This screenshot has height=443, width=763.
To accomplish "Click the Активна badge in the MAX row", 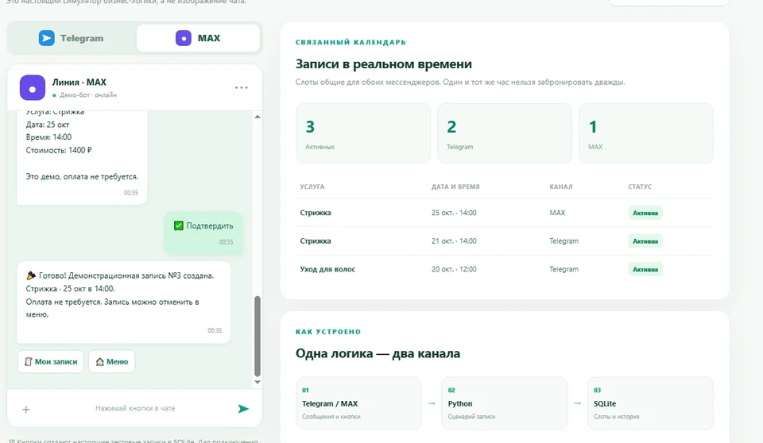I will point(645,213).
